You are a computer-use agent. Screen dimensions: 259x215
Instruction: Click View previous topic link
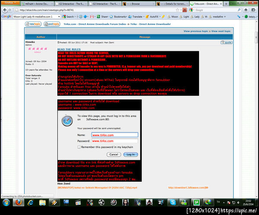196,31
